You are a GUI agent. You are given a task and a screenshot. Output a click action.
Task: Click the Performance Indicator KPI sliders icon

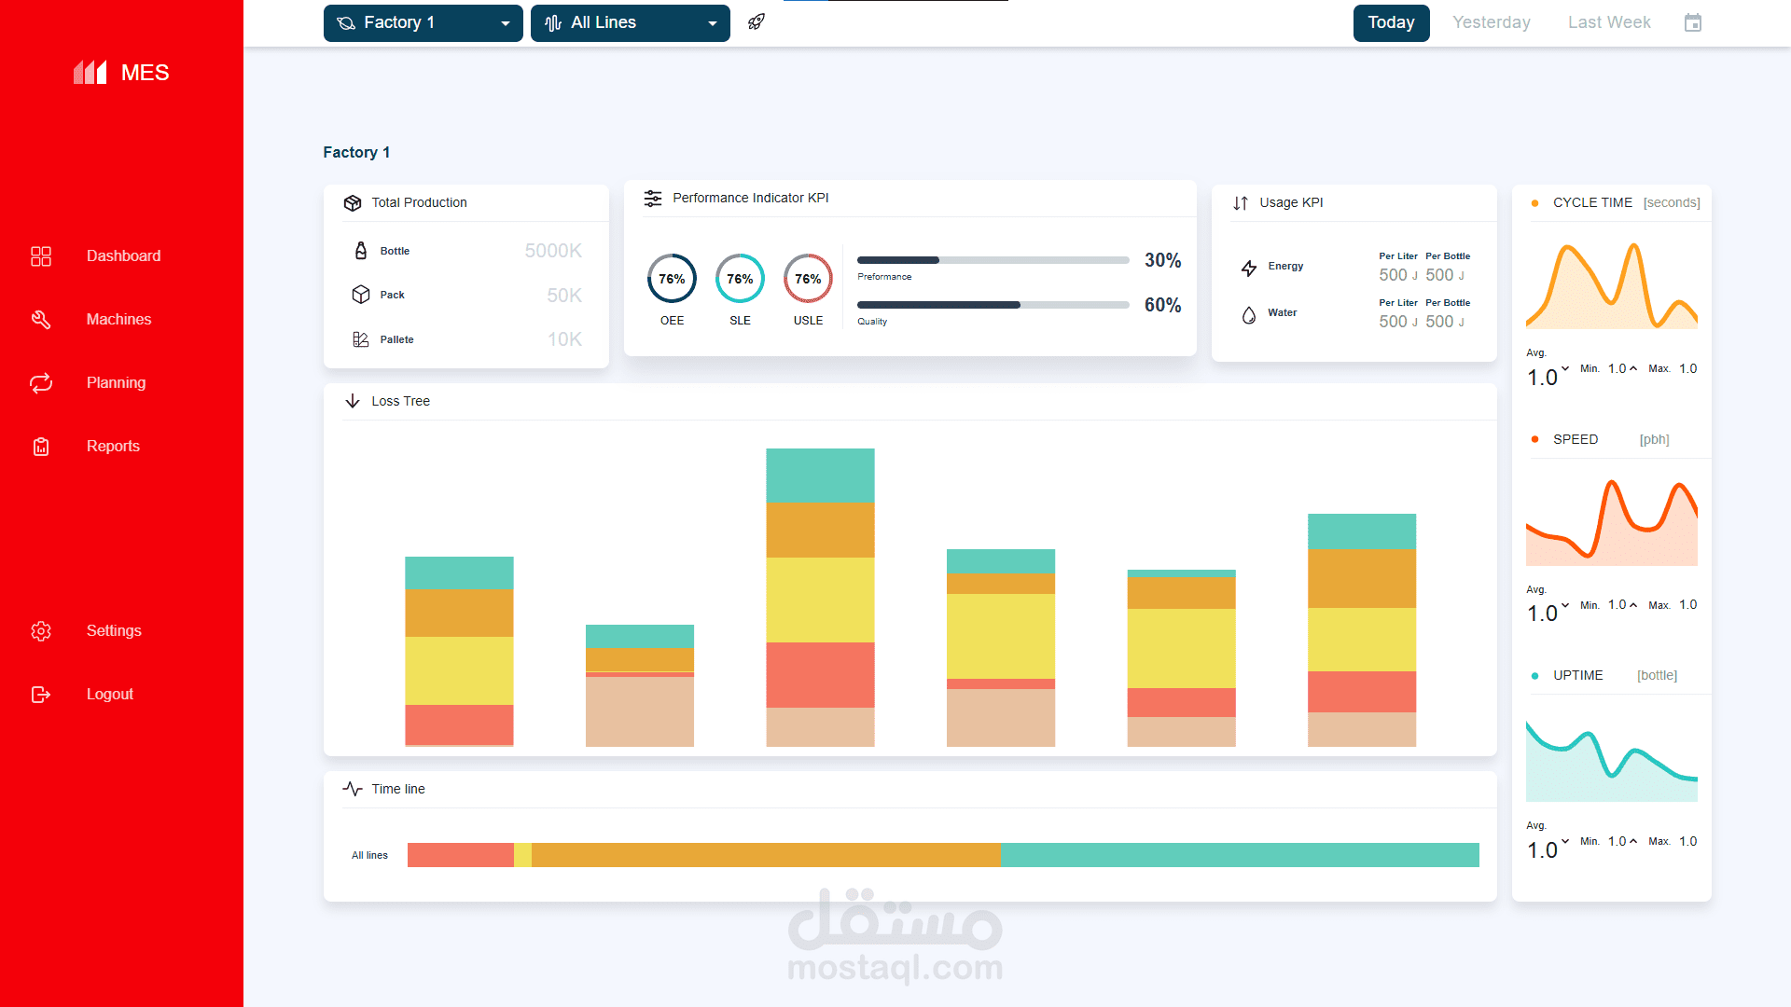click(653, 199)
